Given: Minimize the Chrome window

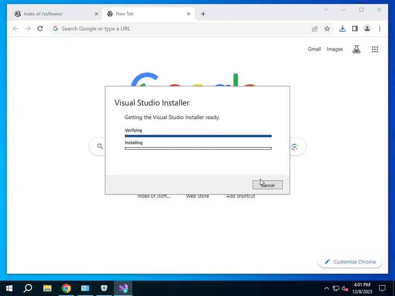Looking at the screenshot, I should (x=343, y=10).
